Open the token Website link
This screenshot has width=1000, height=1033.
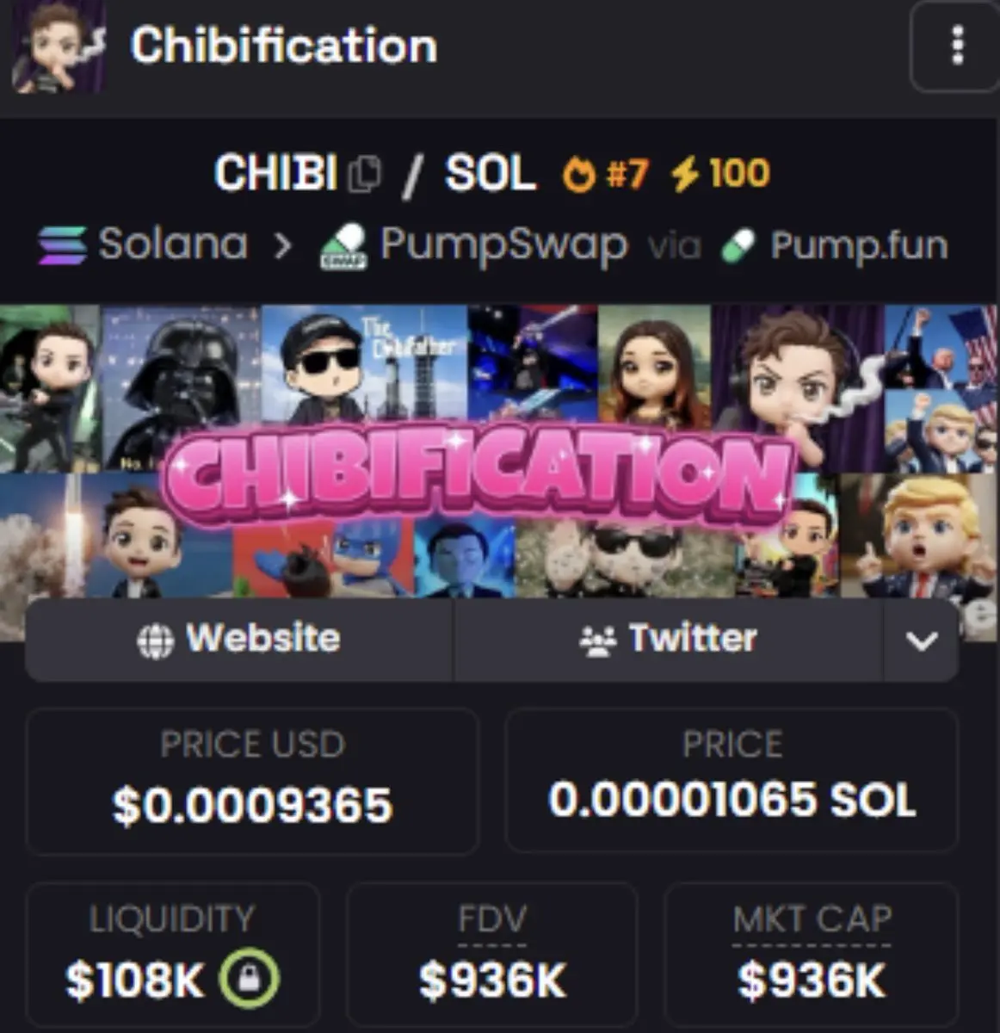238,640
